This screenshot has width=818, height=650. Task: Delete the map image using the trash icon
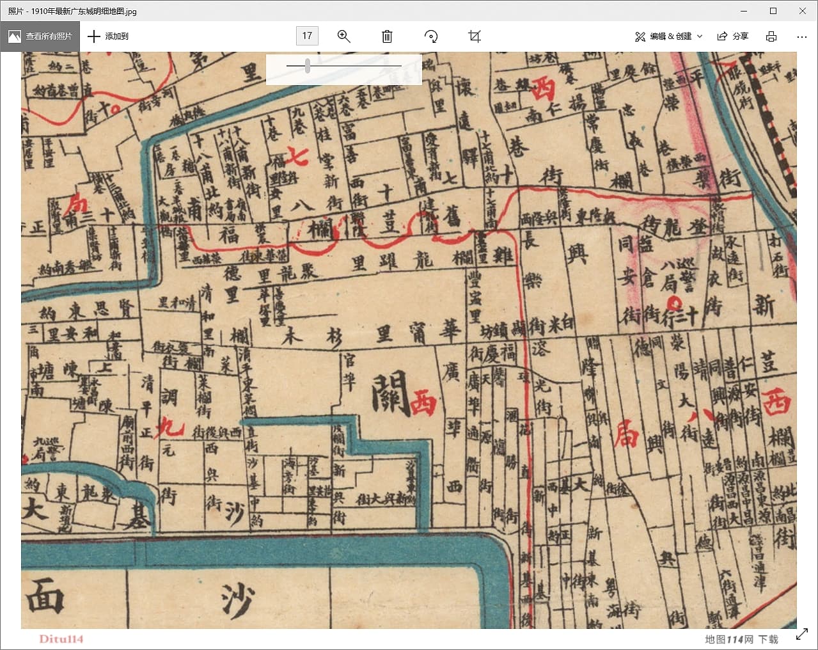pyautogui.click(x=386, y=36)
